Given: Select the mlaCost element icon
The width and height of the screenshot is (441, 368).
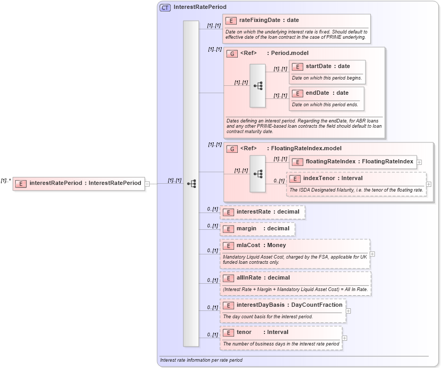Looking at the screenshot, I should pyautogui.click(x=228, y=245).
